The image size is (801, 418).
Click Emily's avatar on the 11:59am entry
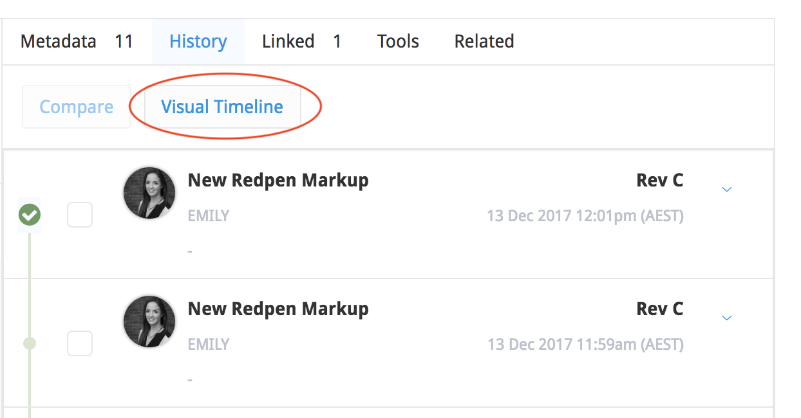coord(149,322)
